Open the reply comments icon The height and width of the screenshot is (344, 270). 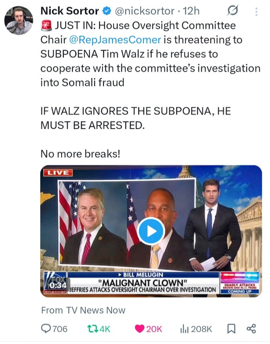(x=46, y=329)
